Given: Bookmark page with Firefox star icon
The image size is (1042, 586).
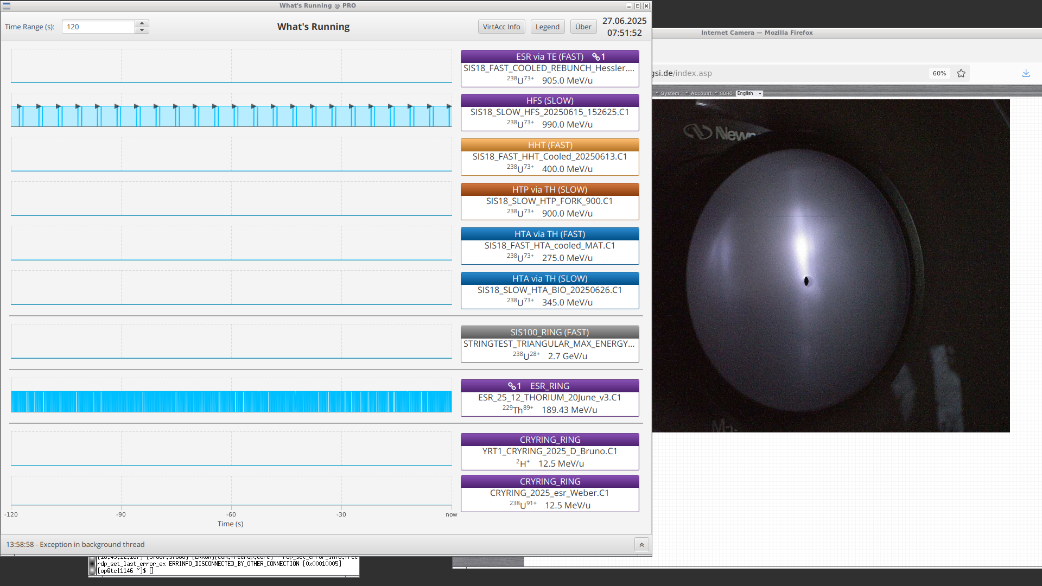Looking at the screenshot, I should [961, 73].
